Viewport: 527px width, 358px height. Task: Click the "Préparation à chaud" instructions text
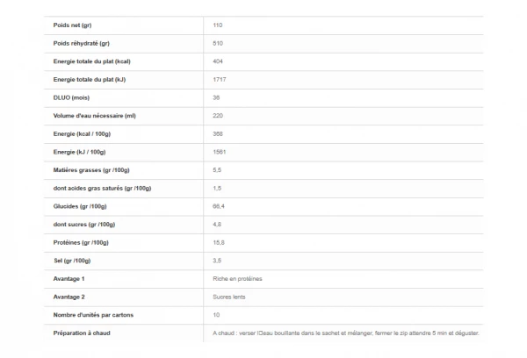(x=346, y=333)
